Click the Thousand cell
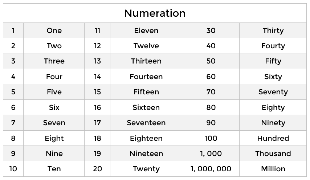310x180 pixels. click(x=273, y=154)
